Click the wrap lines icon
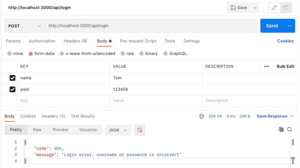This screenshot has width=300, height=168. click(x=140, y=130)
